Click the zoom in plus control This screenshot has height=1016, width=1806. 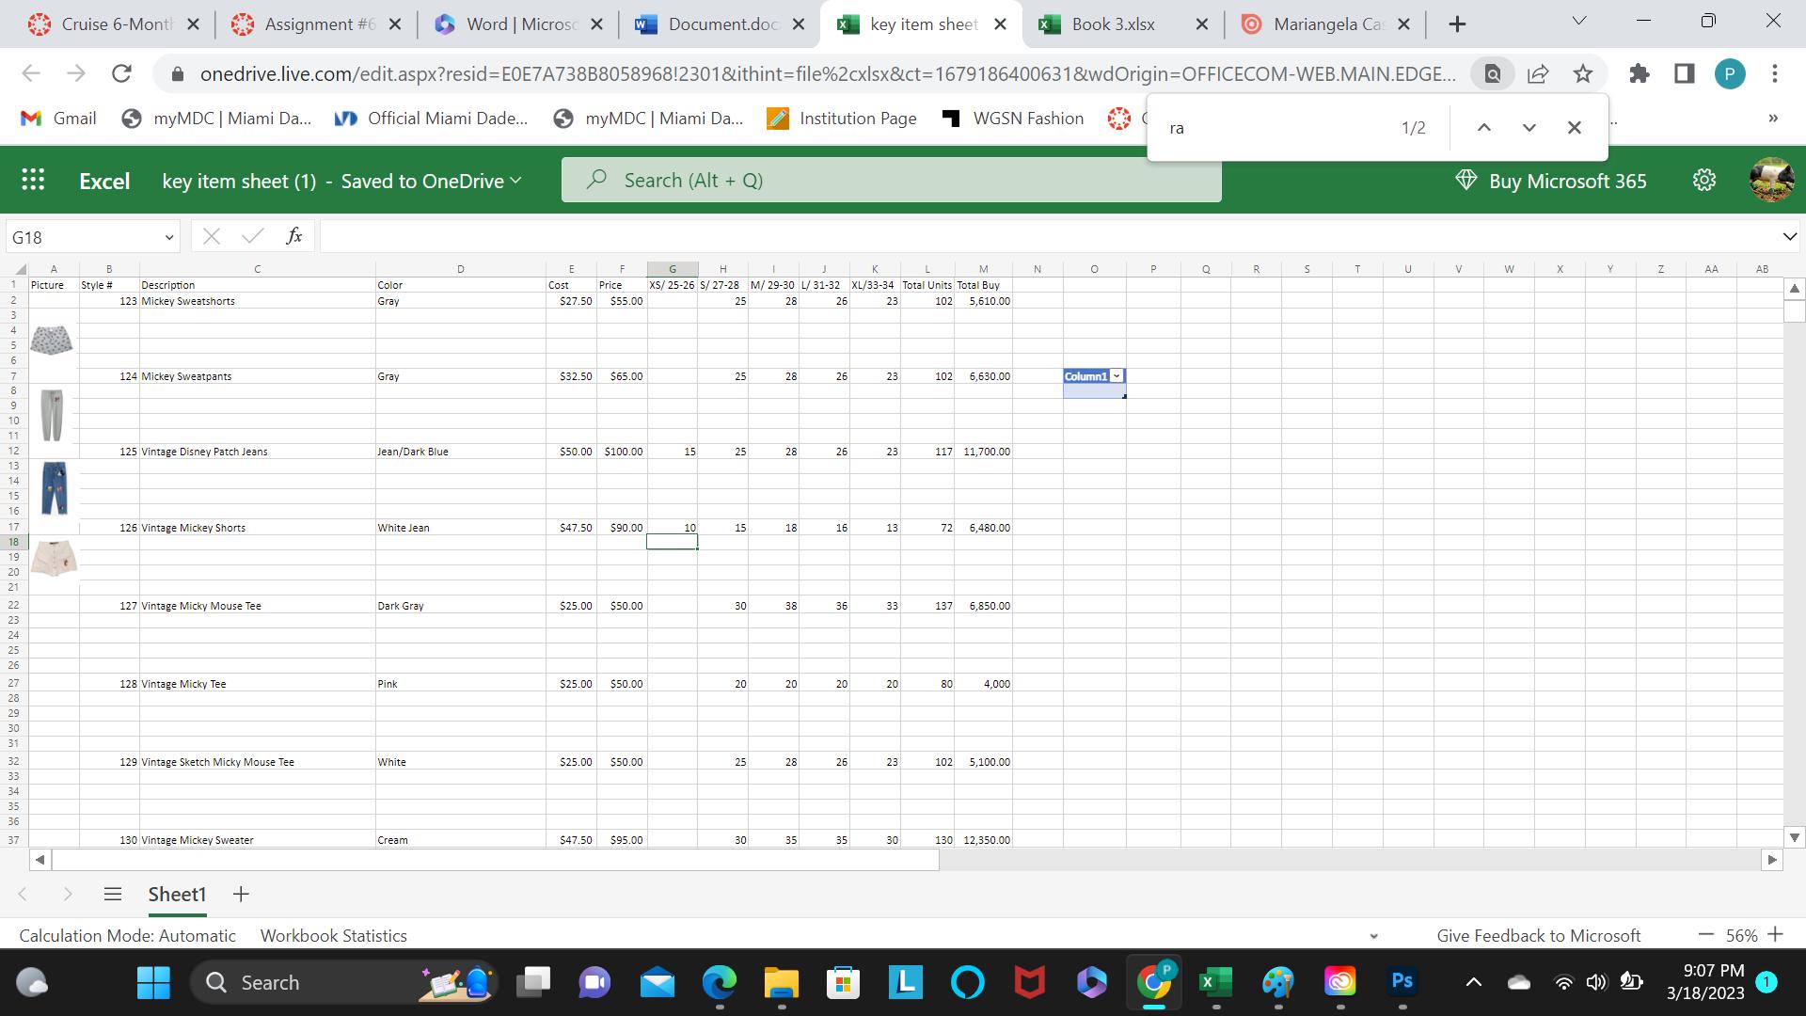[1775, 934]
